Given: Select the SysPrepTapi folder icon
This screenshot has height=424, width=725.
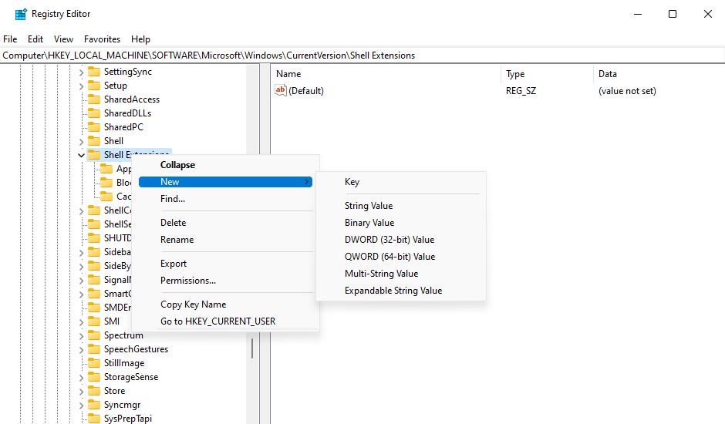Looking at the screenshot, I should pos(94,419).
